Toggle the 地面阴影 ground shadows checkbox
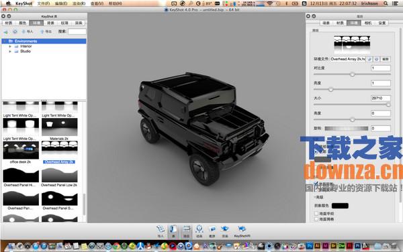 tap(316, 184)
